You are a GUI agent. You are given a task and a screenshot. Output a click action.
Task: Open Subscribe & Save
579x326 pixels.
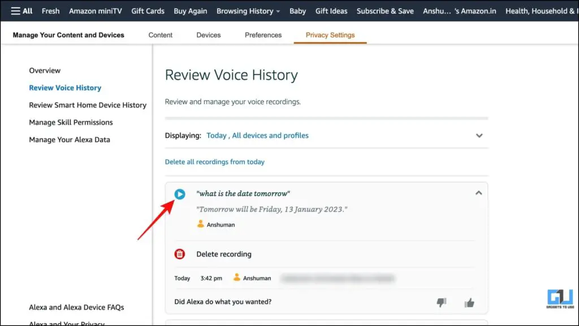pos(385,11)
